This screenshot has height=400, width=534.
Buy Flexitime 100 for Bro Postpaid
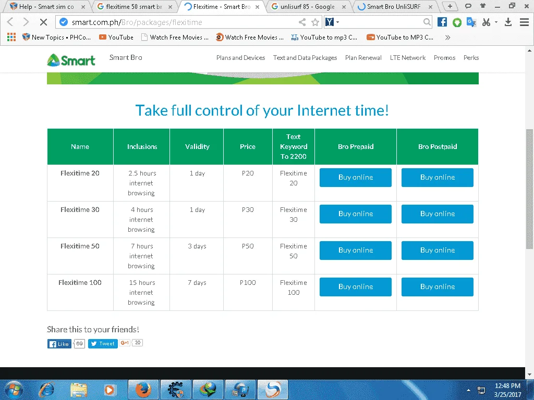point(438,287)
